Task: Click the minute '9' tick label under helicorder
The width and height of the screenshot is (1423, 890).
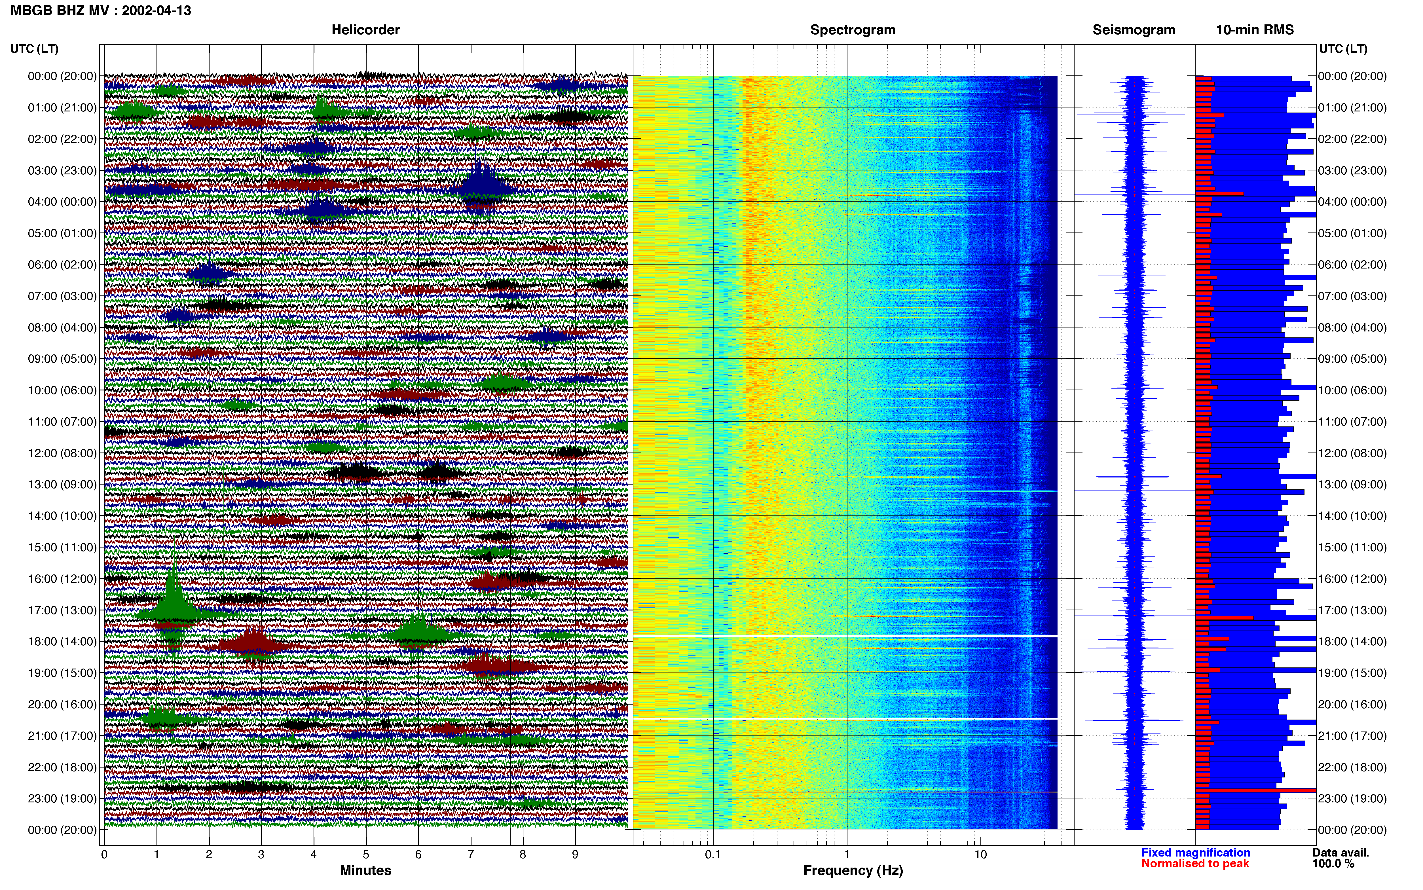Action: [x=575, y=855]
